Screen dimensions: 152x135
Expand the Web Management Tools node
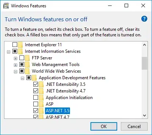15,65
